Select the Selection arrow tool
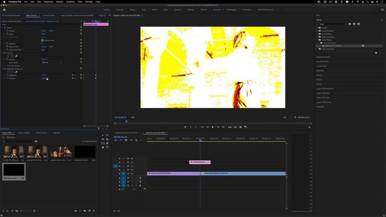 [x=103, y=135]
